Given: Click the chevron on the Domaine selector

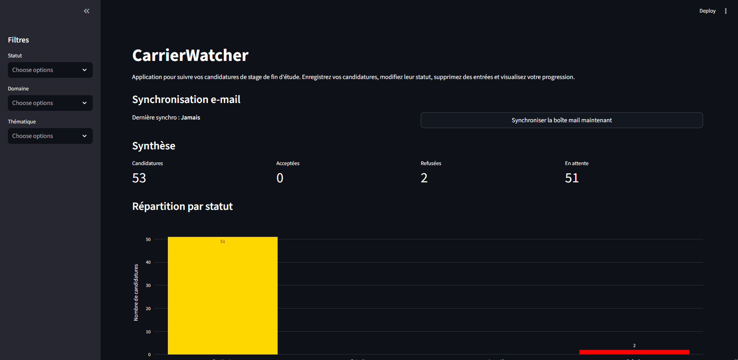Looking at the screenshot, I should [x=84, y=103].
